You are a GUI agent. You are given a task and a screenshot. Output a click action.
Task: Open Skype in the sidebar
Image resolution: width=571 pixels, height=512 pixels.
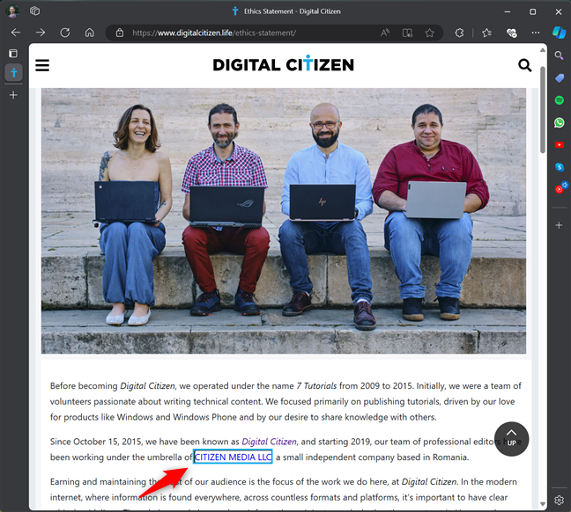click(560, 167)
